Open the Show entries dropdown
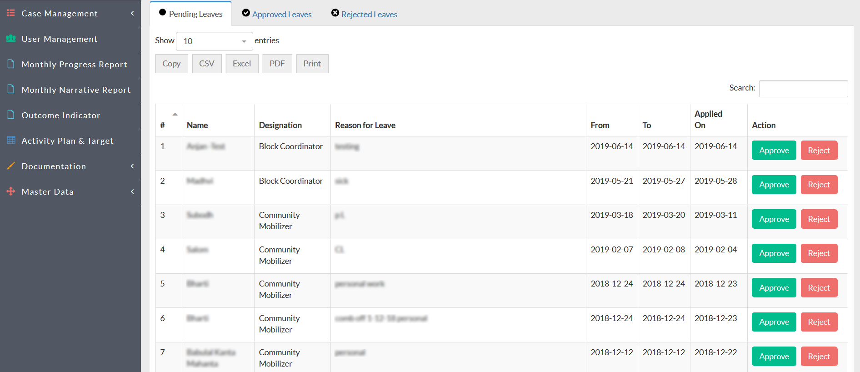Image resolution: width=860 pixels, height=372 pixels. [x=214, y=41]
